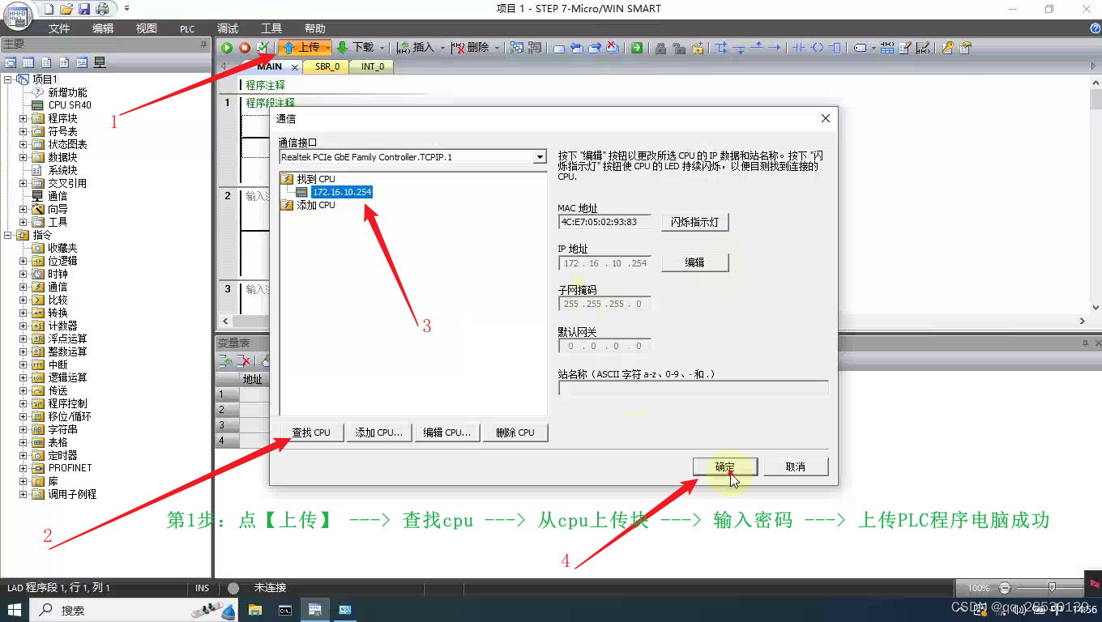
Task: Open the 文件 menu
Action: [x=59, y=28]
